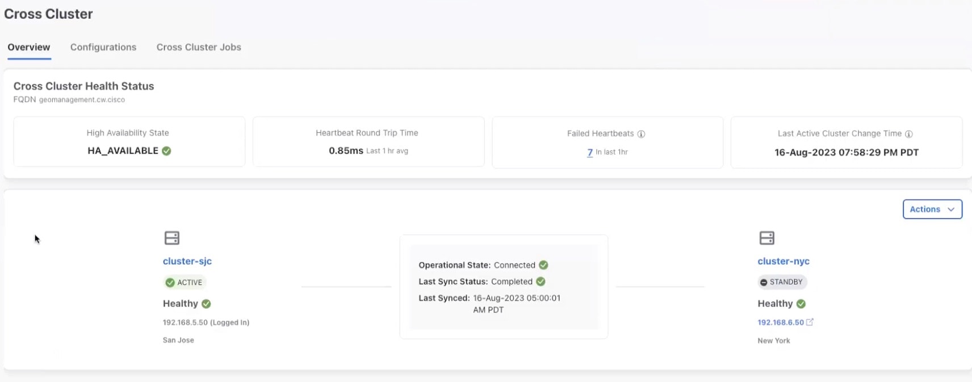The width and height of the screenshot is (972, 382).
Task: Open the 192.168.6.50 address link
Action: pyautogui.click(x=780, y=322)
